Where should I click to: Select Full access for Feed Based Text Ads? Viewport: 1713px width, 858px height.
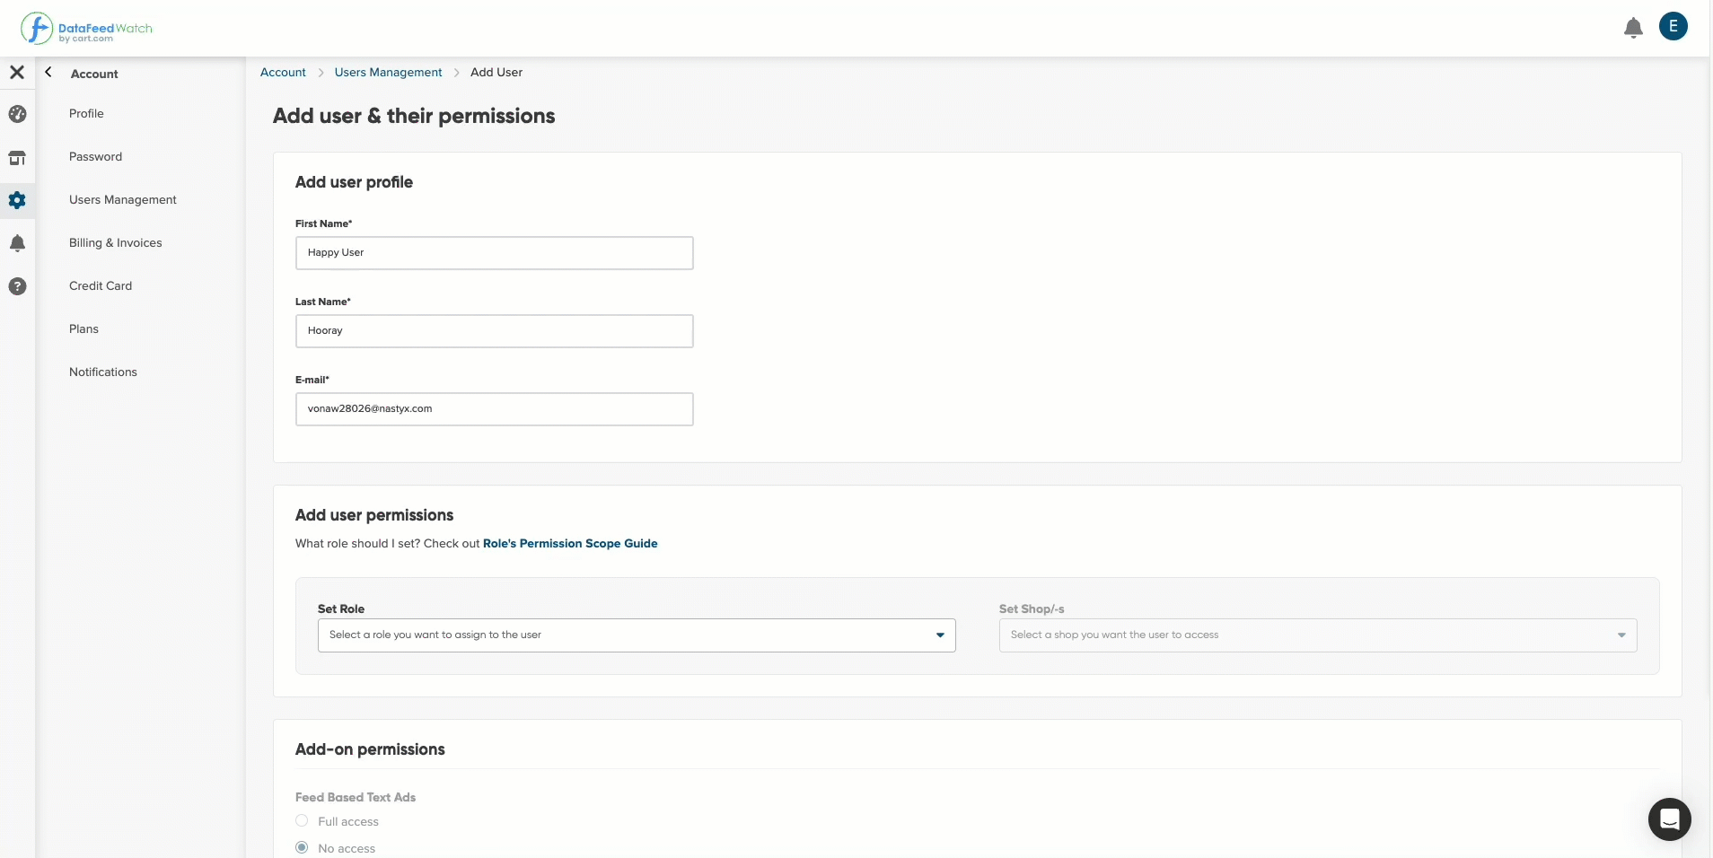tap(302, 820)
